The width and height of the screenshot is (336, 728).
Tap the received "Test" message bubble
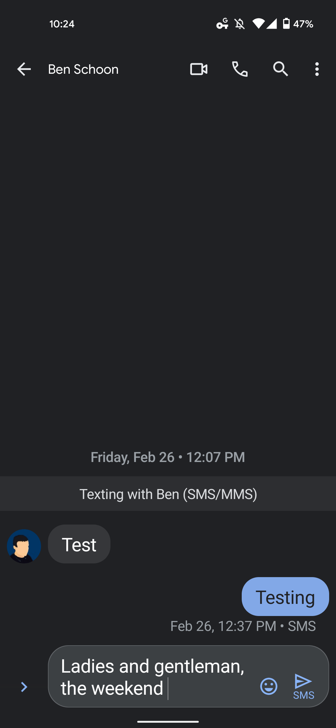pyautogui.click(x=79, y=544)
